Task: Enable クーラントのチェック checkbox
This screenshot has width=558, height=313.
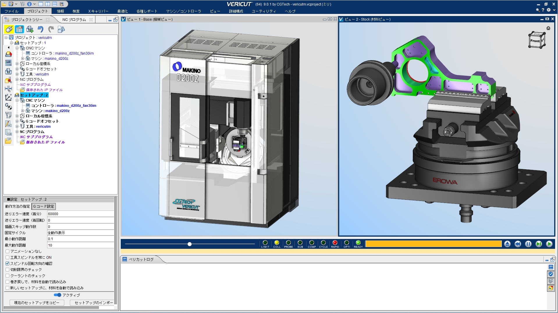Action: click(x=8, y=276)
